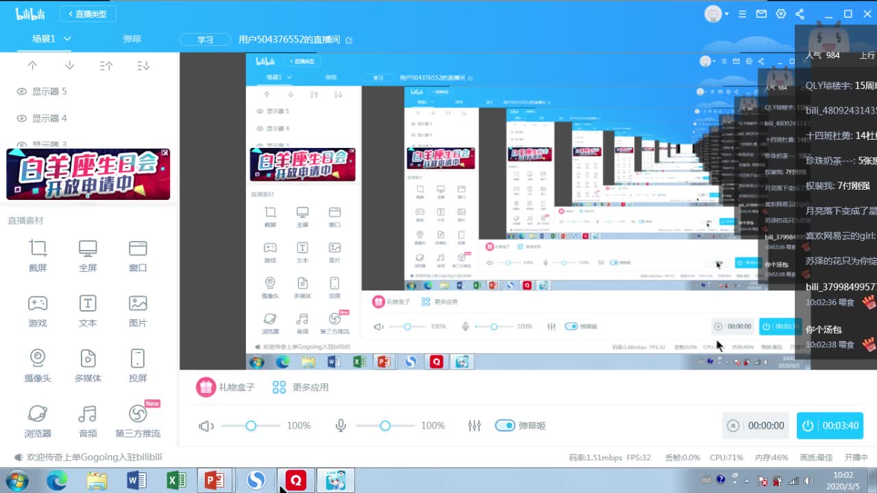This screenshot has width=877, height=493.
Task: Open the 白羊座生日会 banner
Action: click(x=88, y=174)
